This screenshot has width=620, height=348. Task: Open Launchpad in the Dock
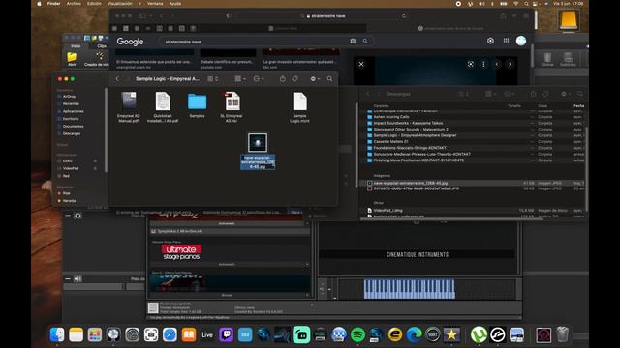[95, 334]
